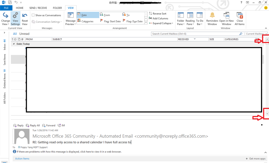Open Inbox from the folder bar
The height and width of the screenshot is (163, 269).
click(x=5, y=45)
